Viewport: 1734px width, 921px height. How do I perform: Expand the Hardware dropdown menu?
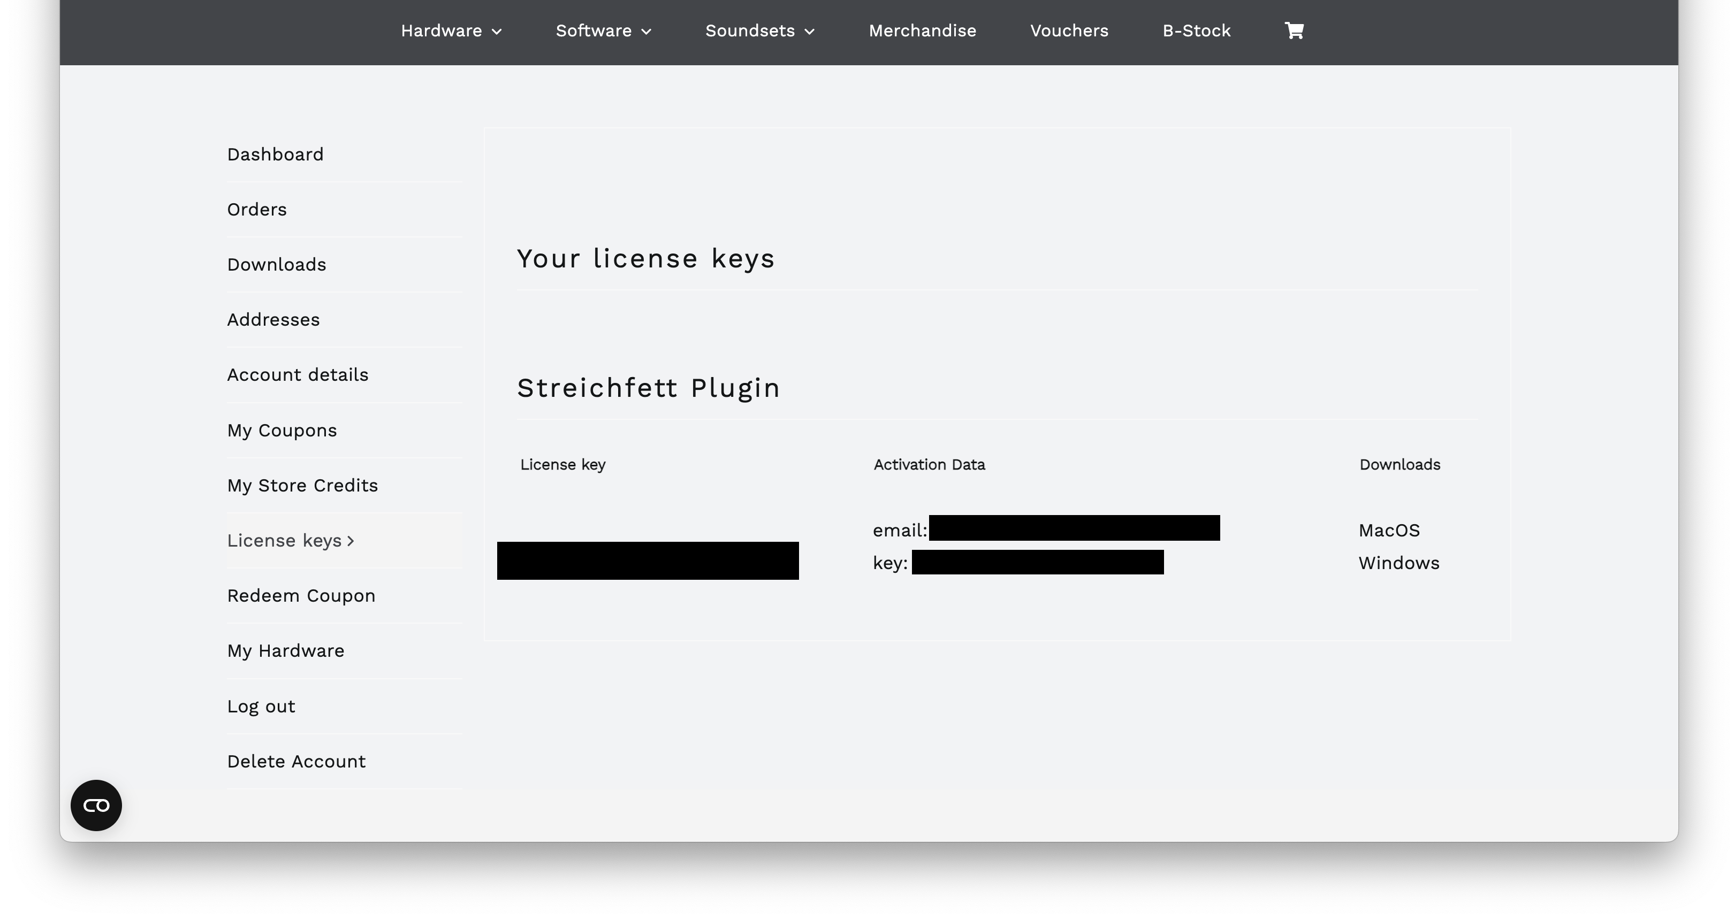(451, 31)
